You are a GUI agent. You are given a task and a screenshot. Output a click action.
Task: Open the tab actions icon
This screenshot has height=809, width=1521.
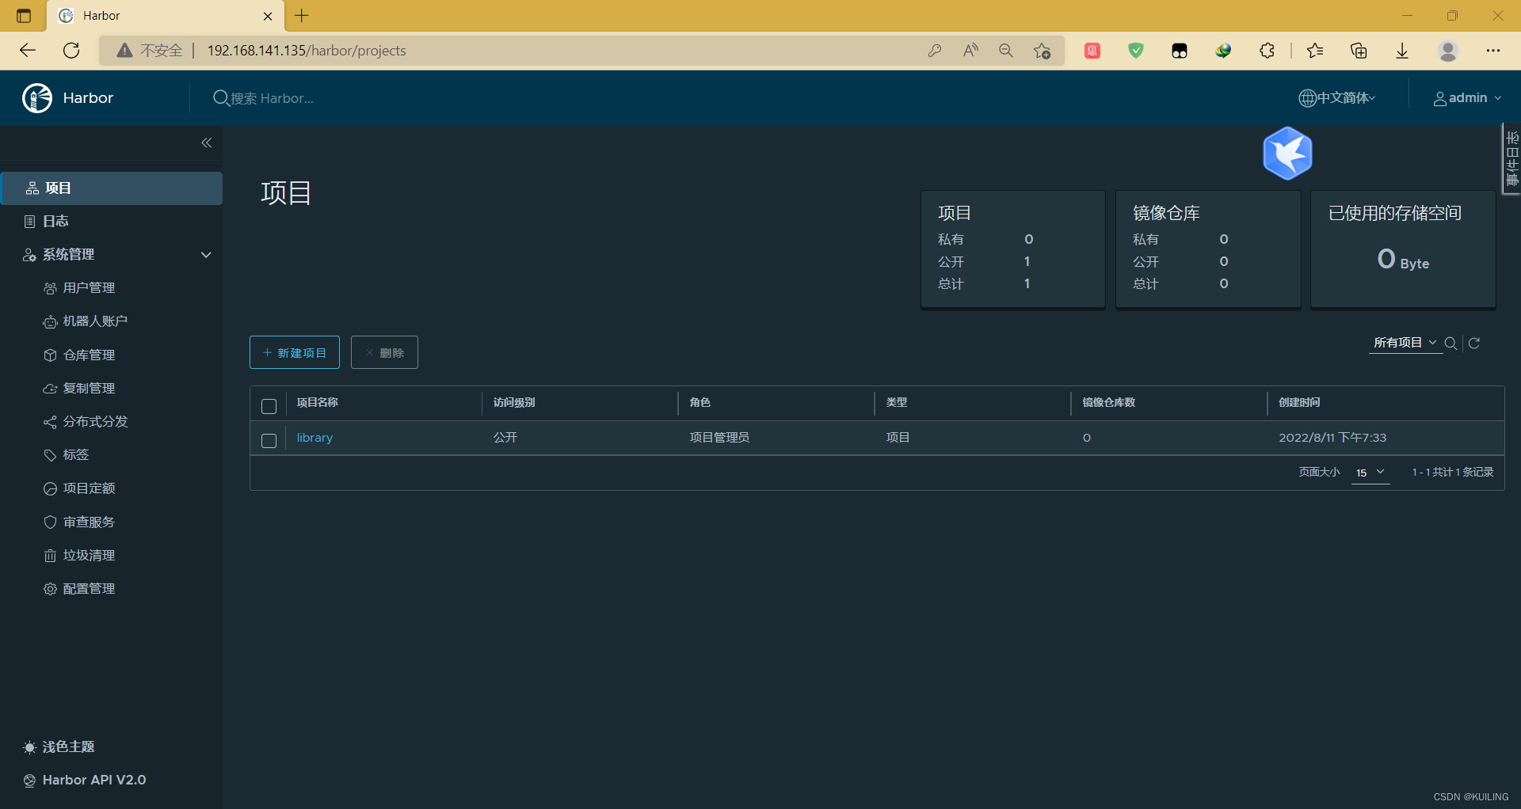[24, 16]
